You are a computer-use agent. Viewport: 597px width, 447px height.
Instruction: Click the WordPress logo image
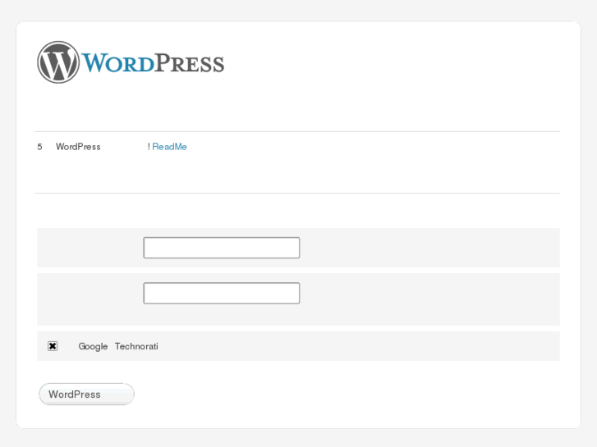[x=131, y=62]
